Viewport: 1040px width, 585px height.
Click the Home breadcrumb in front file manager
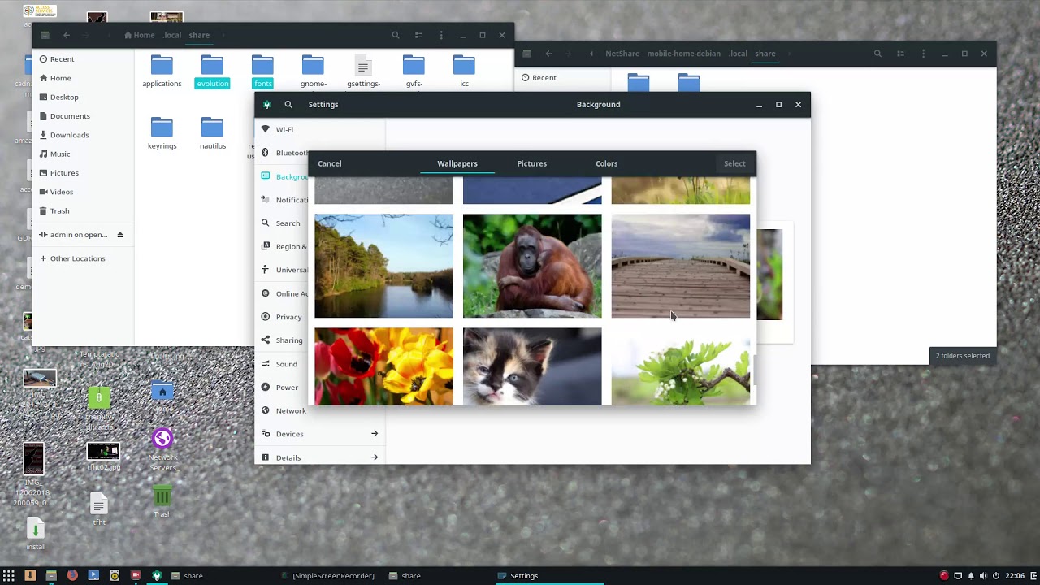(139, 35)
